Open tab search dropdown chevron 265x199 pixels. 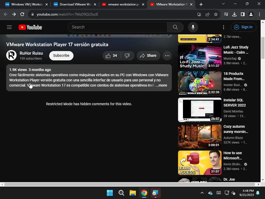[223, 4]
